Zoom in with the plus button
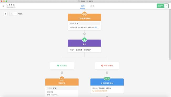The image size is (171, 97). click(x=11, y=14)
